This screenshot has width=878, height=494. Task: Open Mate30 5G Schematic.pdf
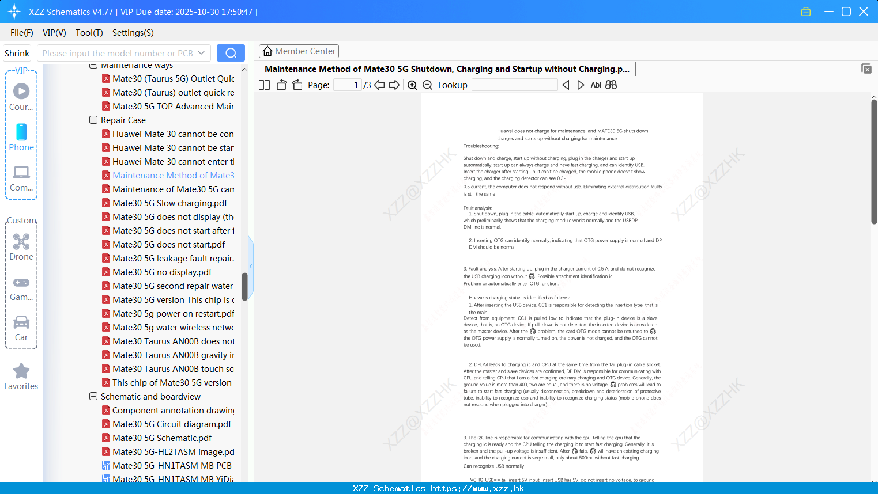(162, 438)
